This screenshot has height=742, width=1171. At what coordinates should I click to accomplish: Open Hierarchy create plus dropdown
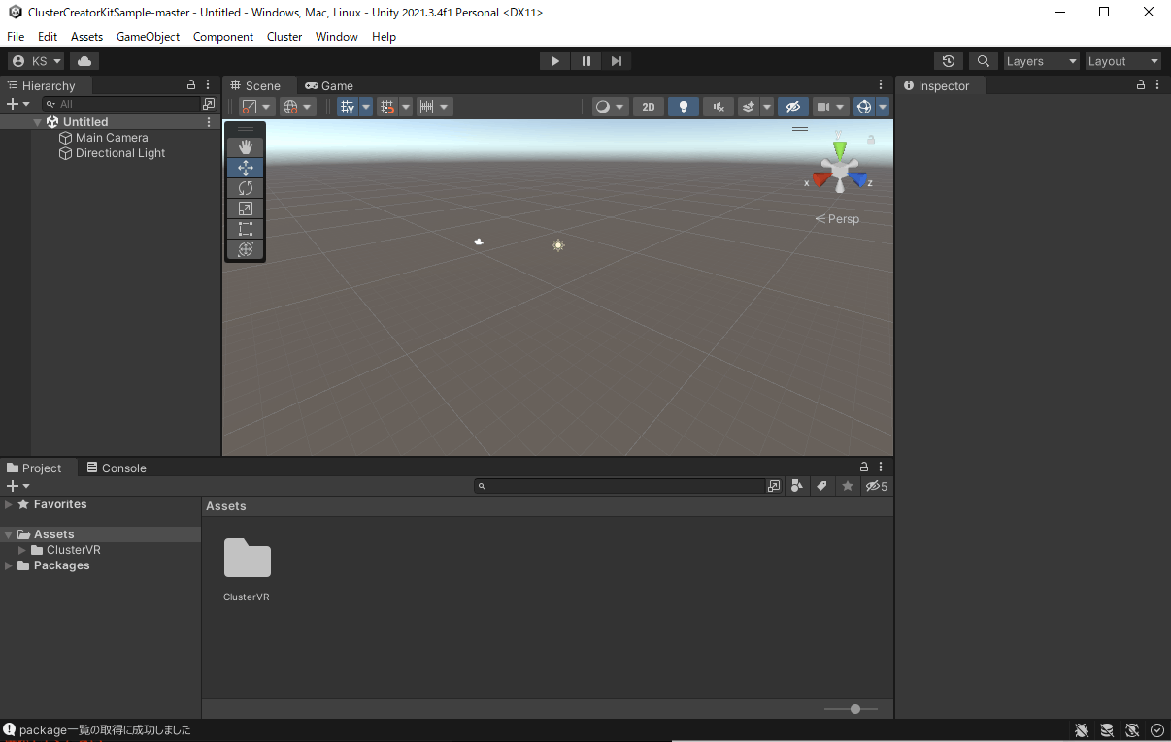coord(17,104)
